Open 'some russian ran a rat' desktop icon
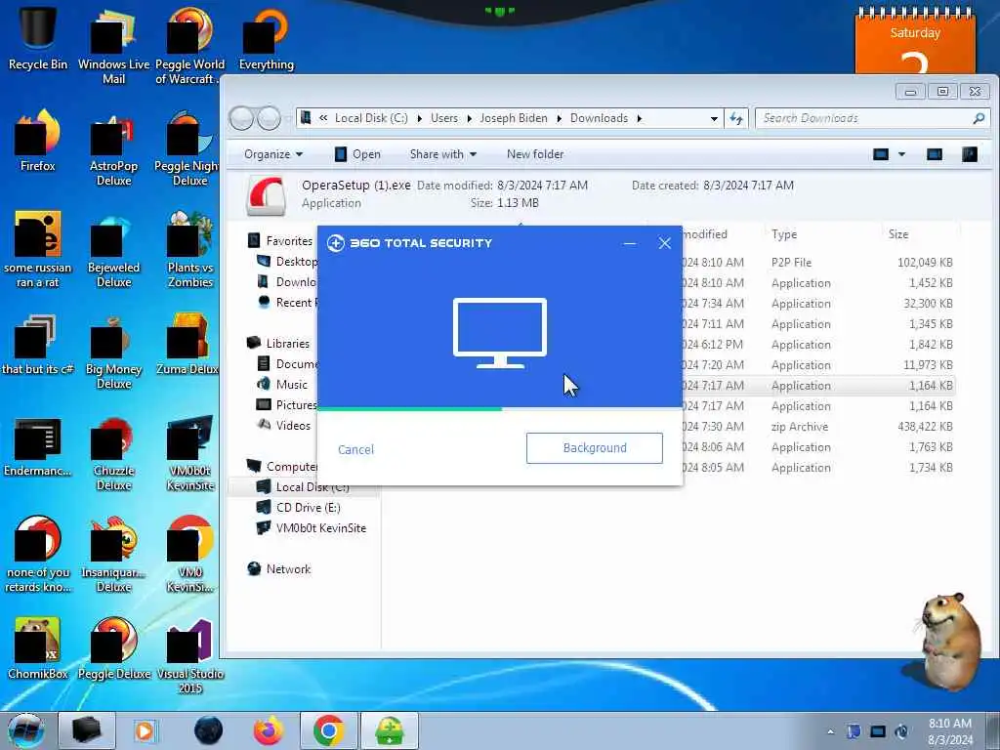1000x750 pixels. (x=38, y=251)
